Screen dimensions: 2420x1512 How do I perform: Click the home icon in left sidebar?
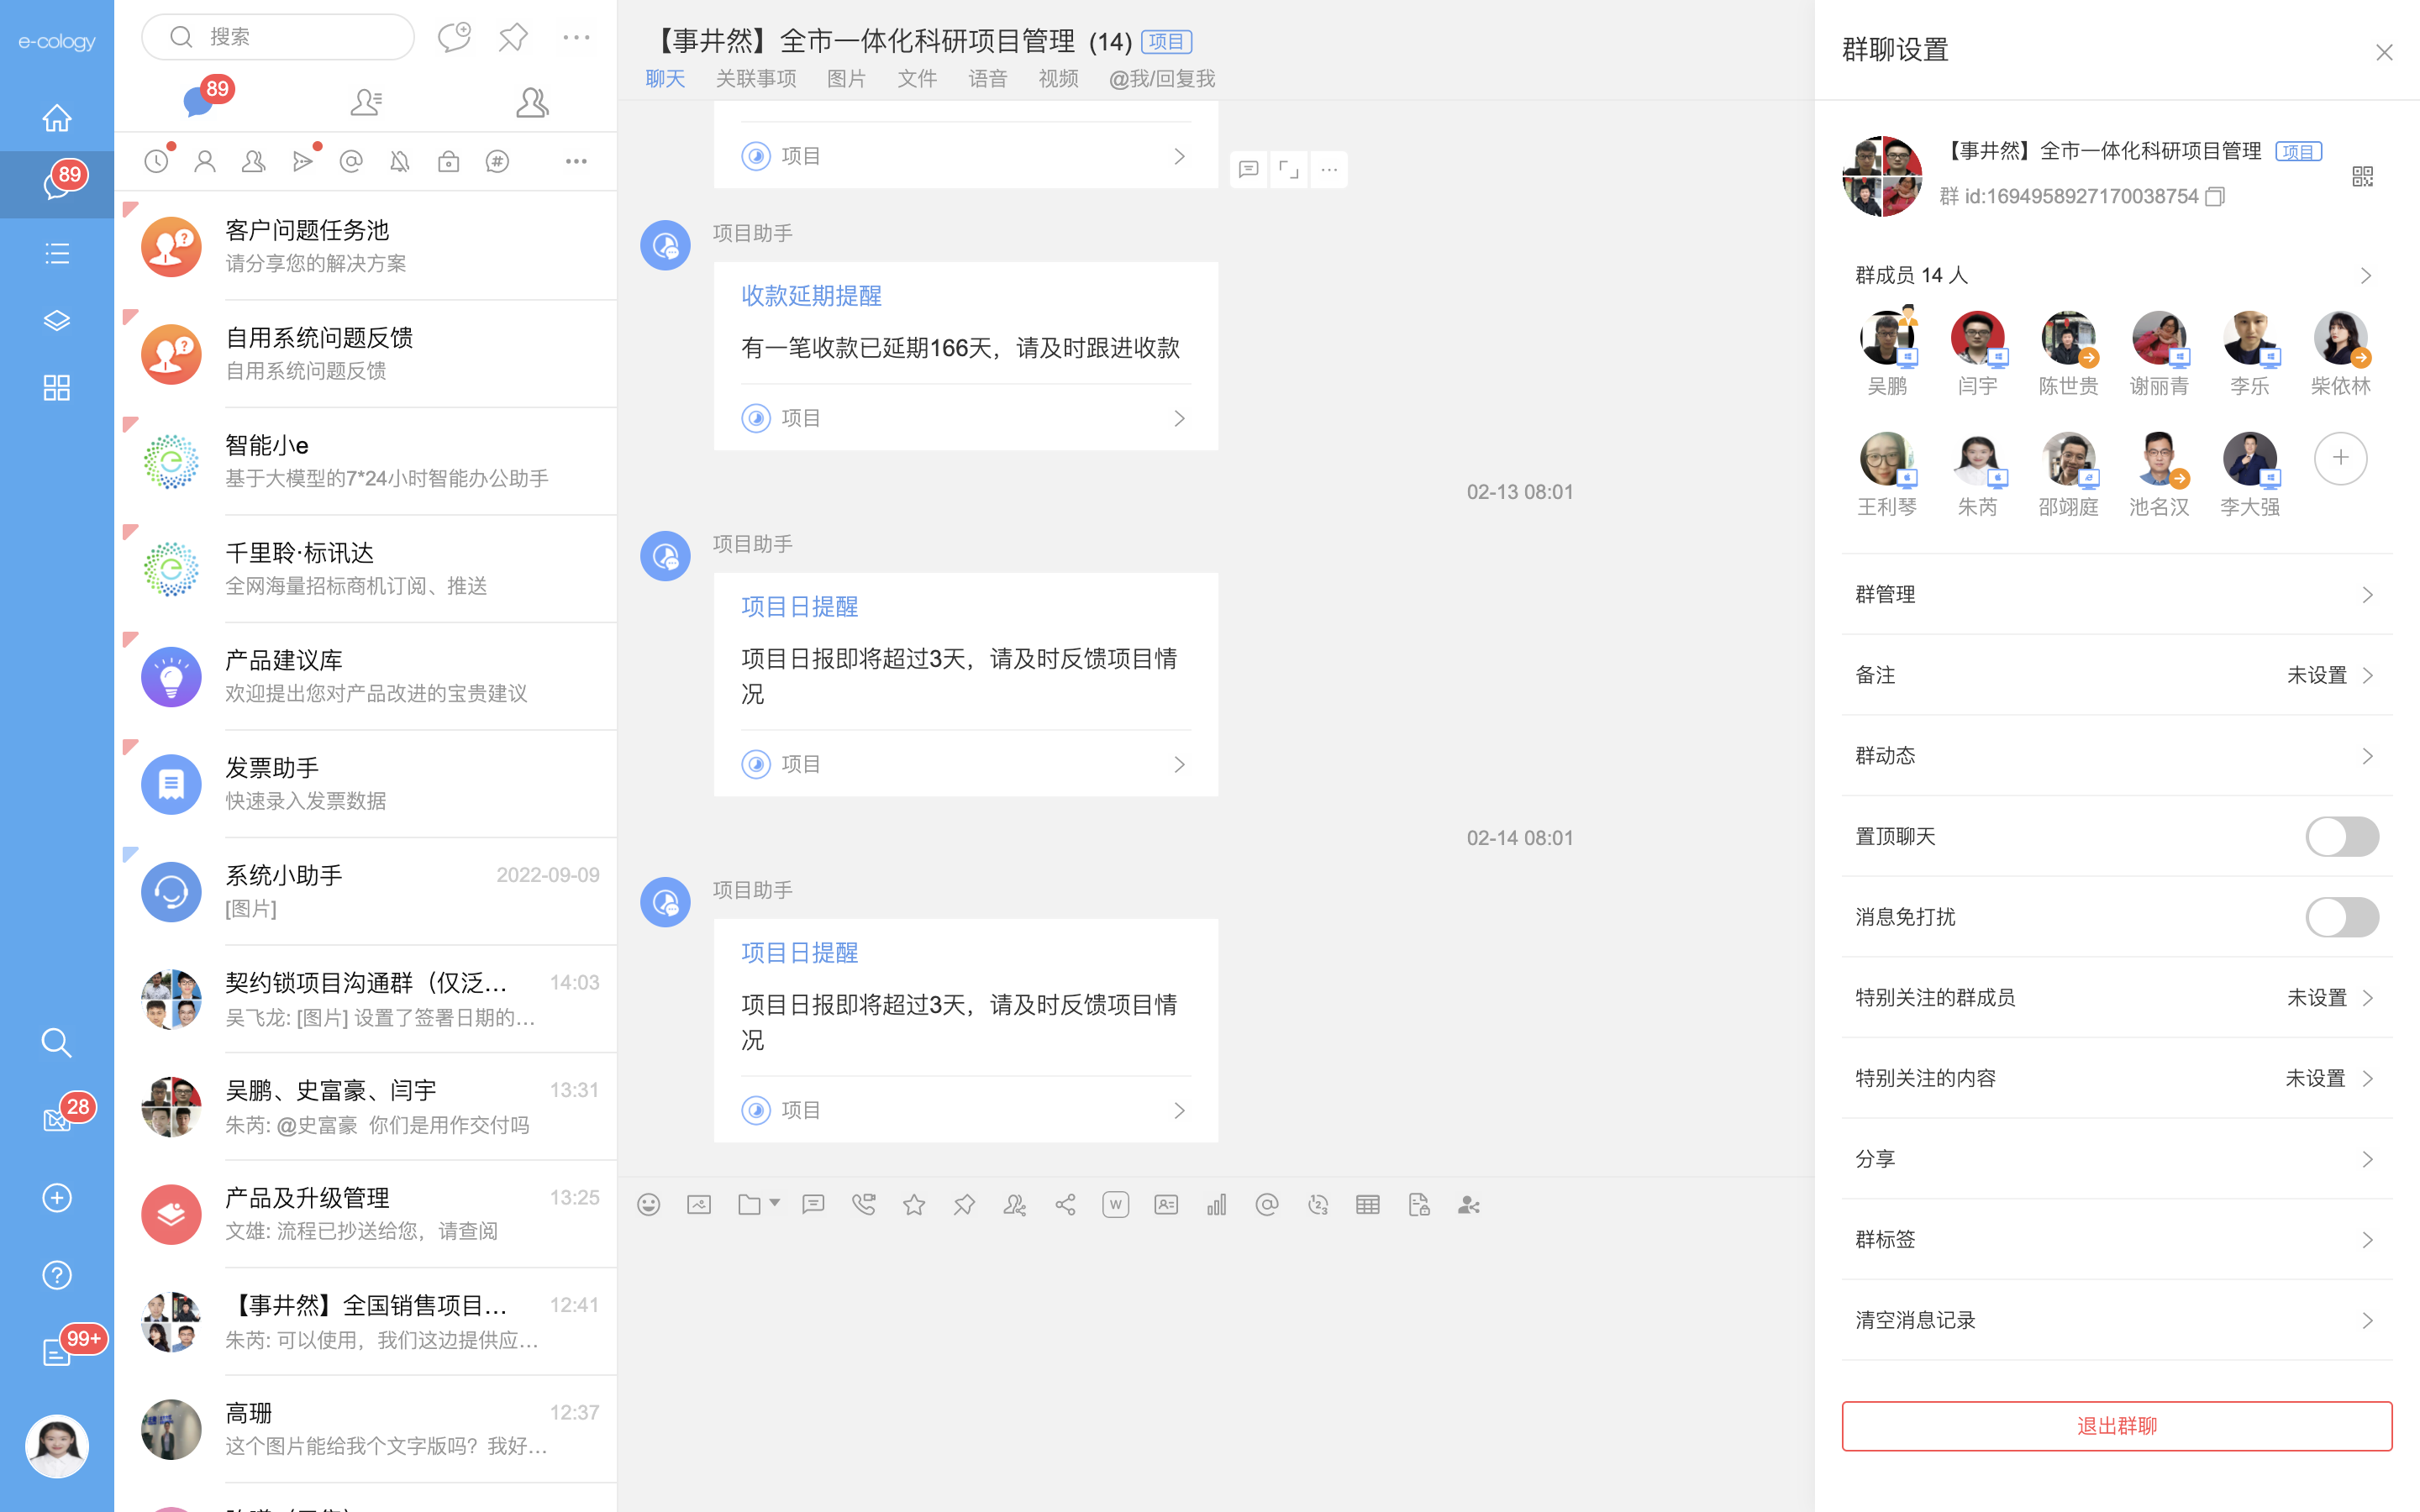tap(57, 118)
